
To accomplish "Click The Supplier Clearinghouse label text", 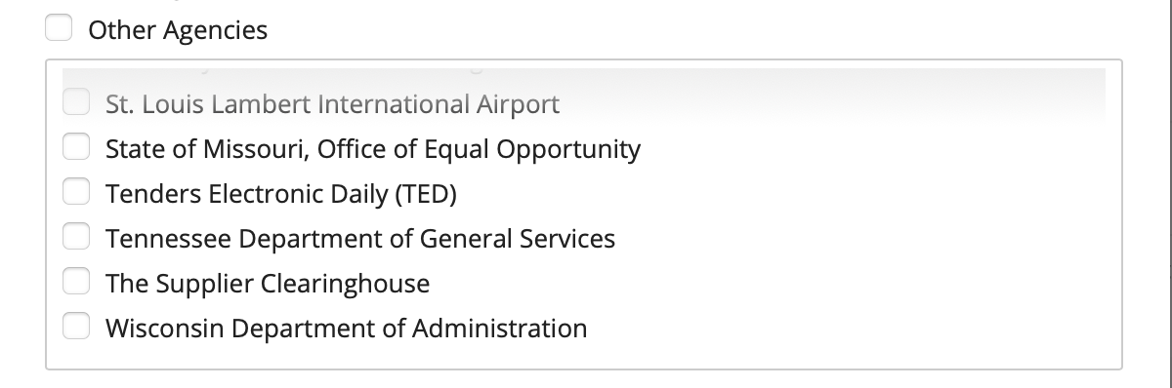I will tap(268, 284).
